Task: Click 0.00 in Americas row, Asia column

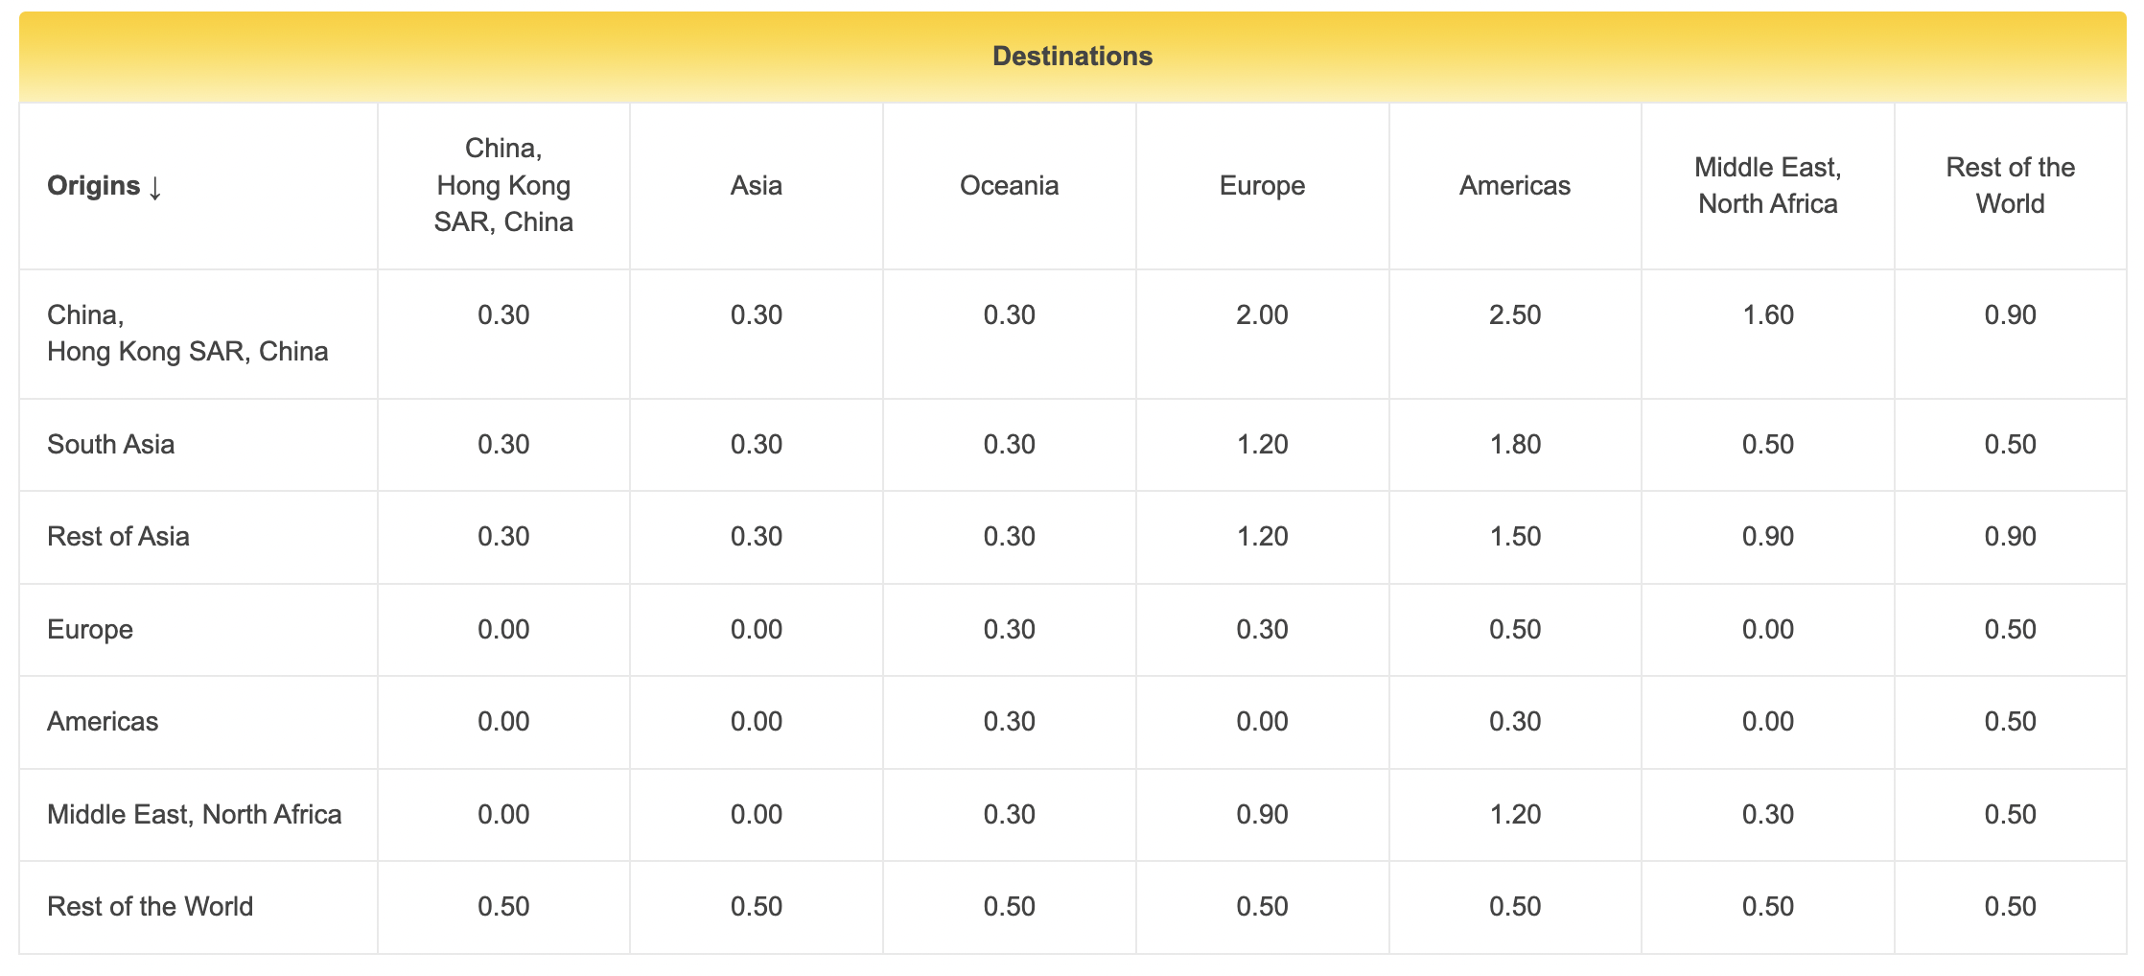Action: click(757, 721)
